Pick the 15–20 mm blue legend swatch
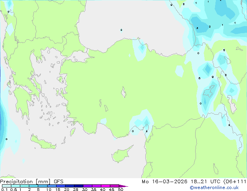Viewport: 247px width, 191px height. tap(61, 186)
